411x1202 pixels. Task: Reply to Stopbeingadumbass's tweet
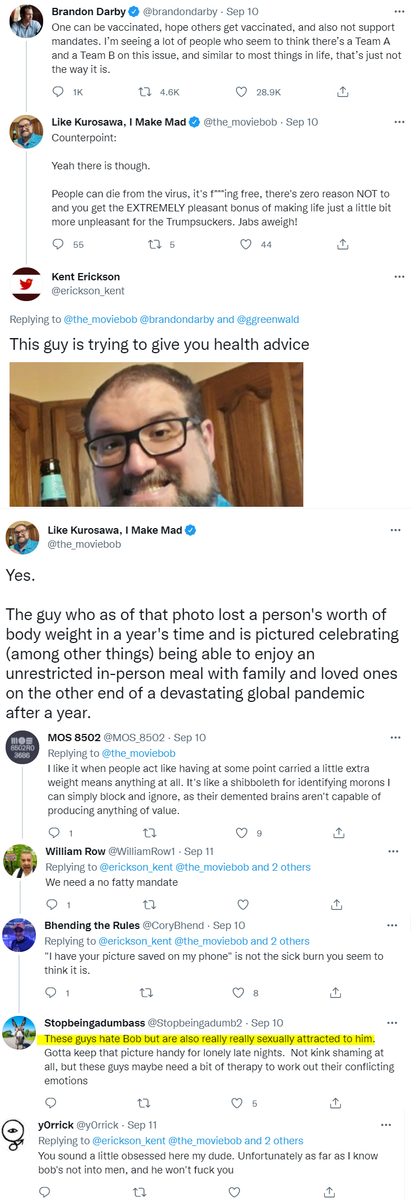[x=50, y=1103]
